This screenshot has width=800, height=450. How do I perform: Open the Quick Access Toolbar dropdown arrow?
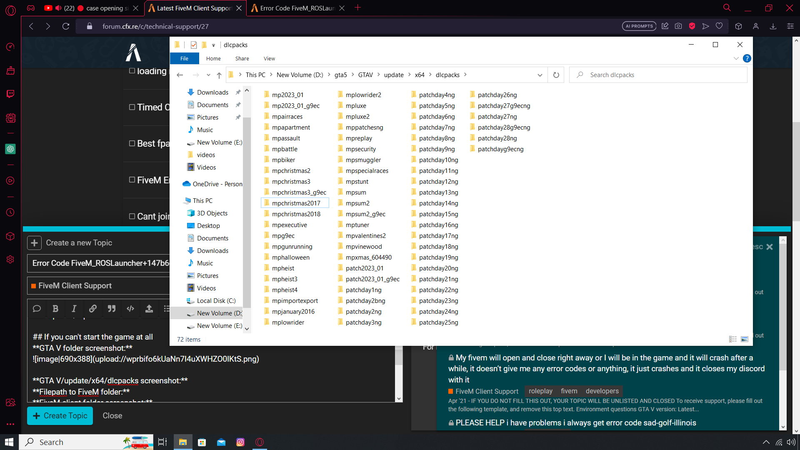pyautogui.click(x=214, y=45)
